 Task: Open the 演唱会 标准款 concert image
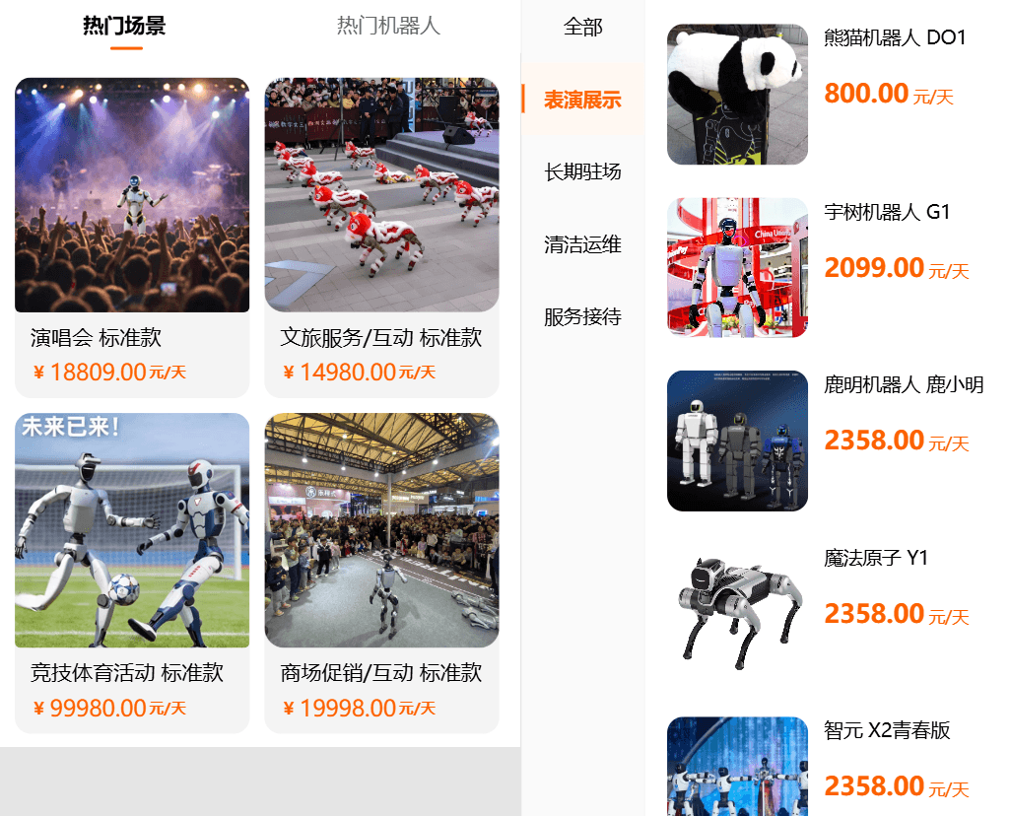point(132,195)
